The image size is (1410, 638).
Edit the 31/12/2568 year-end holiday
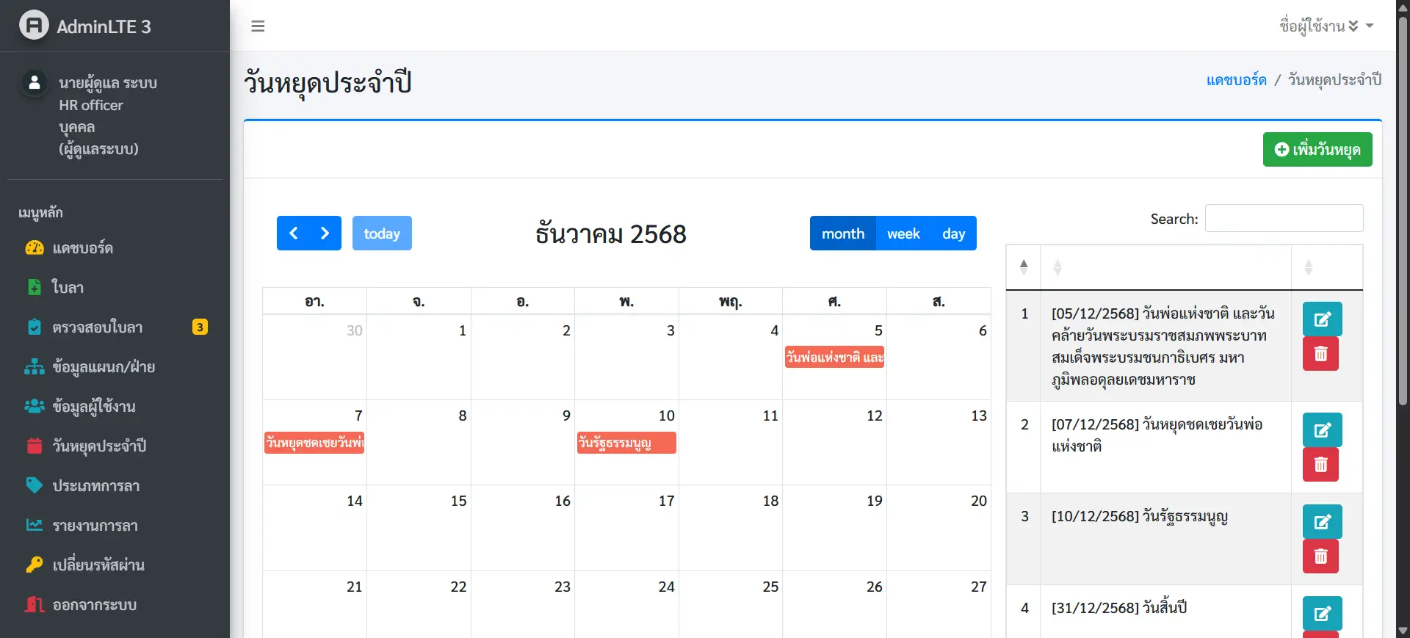(x=1322, y=614)
